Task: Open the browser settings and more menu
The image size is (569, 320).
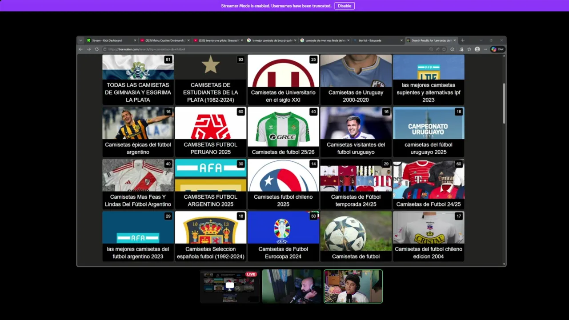Action: (485, 49)
